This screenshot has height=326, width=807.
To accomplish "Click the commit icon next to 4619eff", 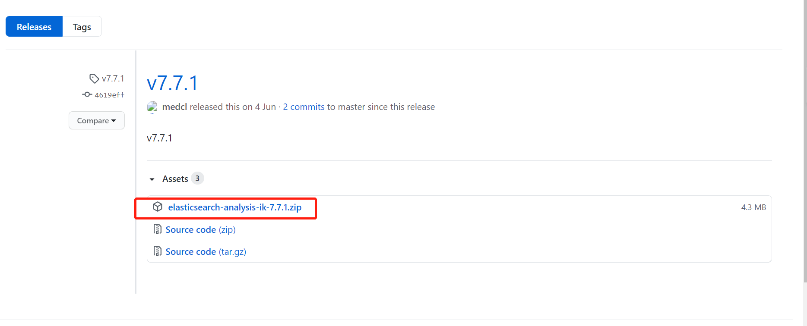I will point(87,94).
